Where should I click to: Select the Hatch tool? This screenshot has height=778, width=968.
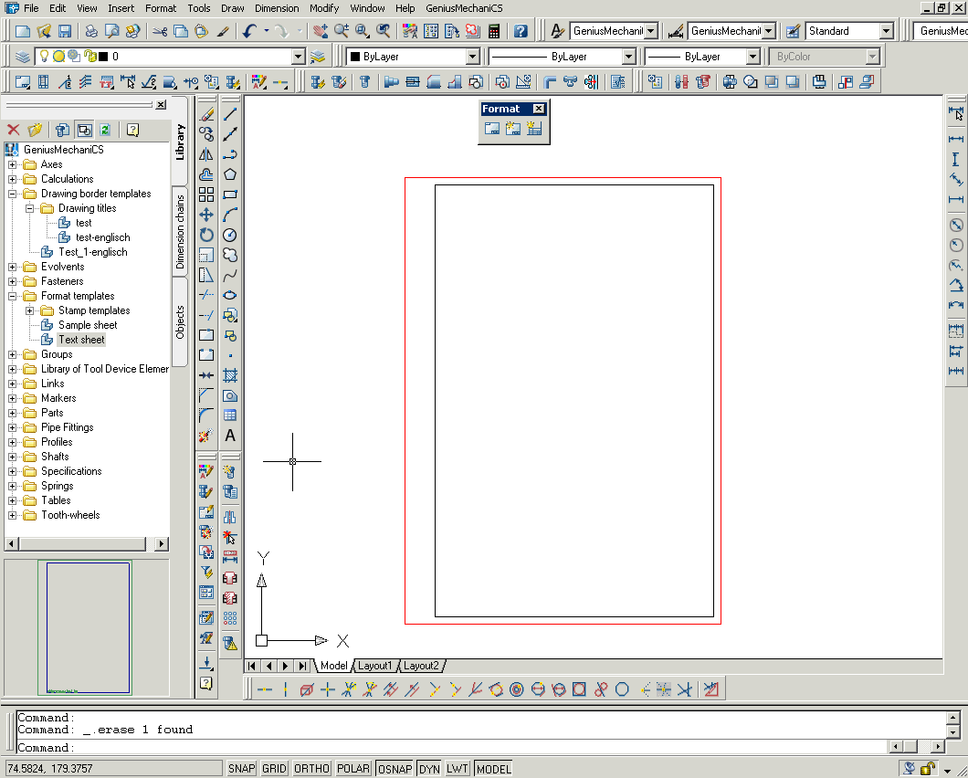(x=229, y=375)
